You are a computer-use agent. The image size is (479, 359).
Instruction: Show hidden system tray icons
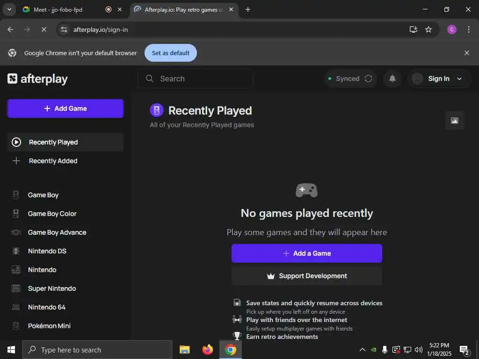point(363,350)
